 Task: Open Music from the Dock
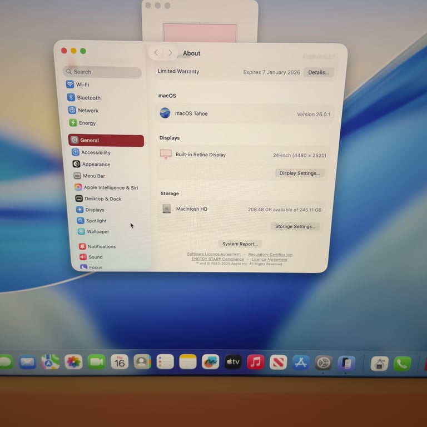click(x=256, y=362)
